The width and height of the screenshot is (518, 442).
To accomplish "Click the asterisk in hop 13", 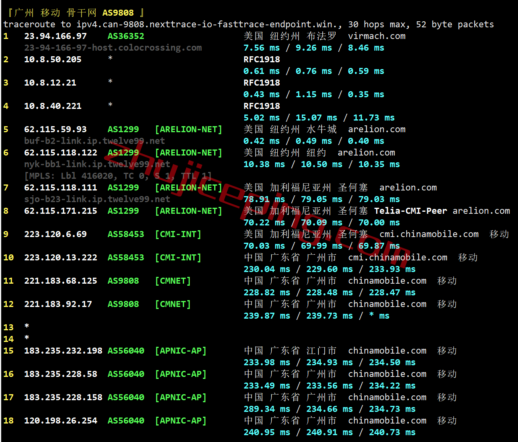I will tap(27, 327).
